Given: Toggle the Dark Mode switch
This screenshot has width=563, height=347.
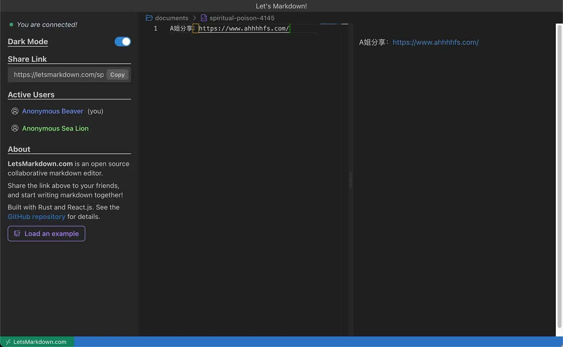Looking at the screenshot, I should point(123,42).
